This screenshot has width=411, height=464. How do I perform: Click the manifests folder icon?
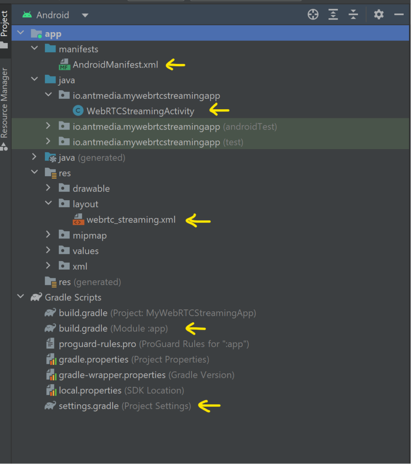point(50,48)
